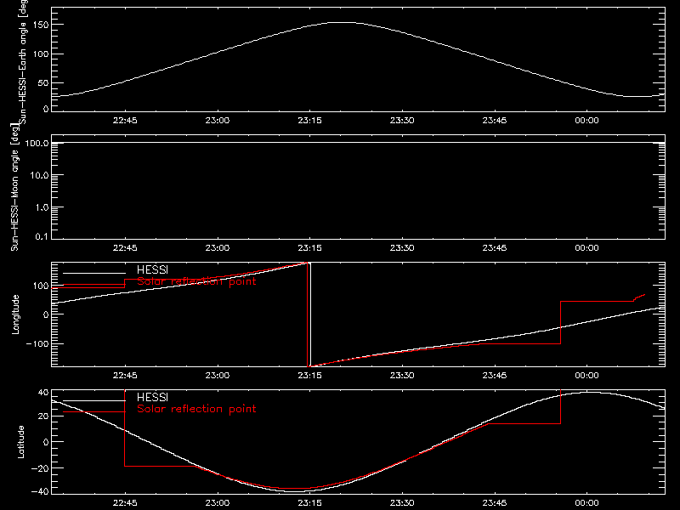This screenshot has height=510, width=680.
Task: Click the 23:45 label under Latitude plot
Action: pyautogui.click(x=495, y=503)
